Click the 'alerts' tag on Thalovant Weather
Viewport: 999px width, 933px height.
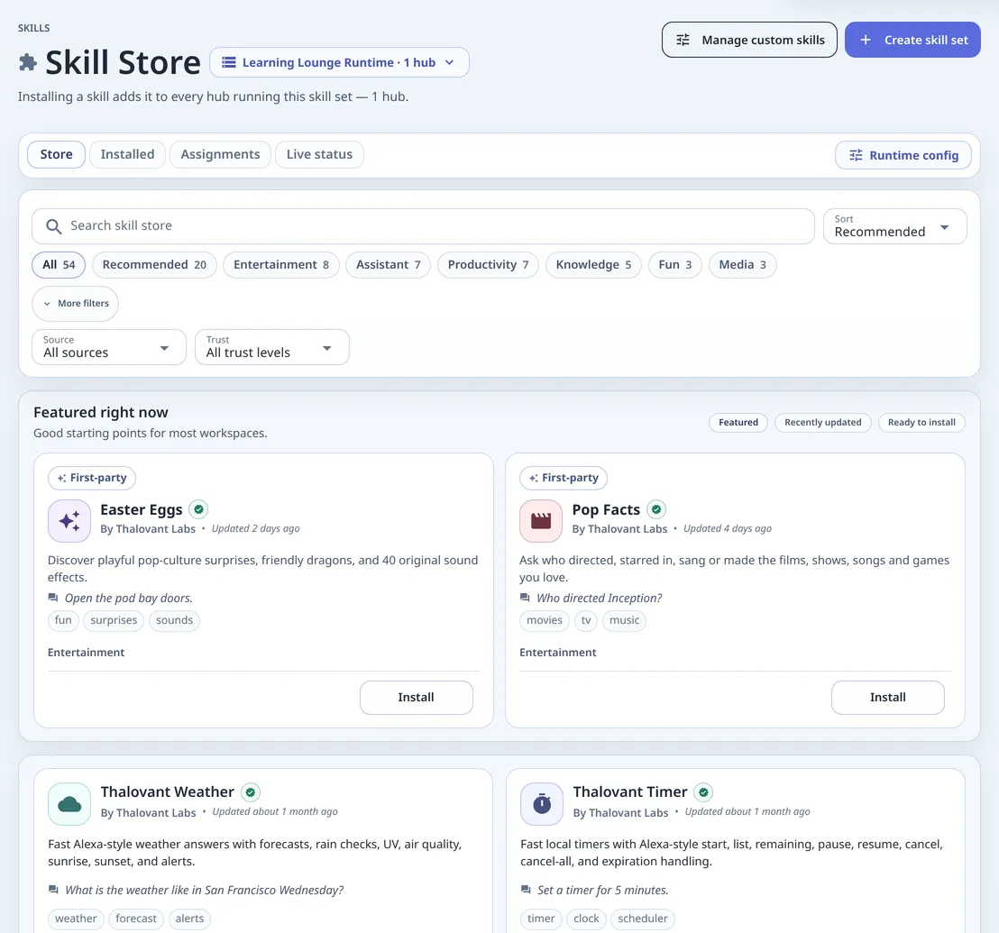coord(189,919)
